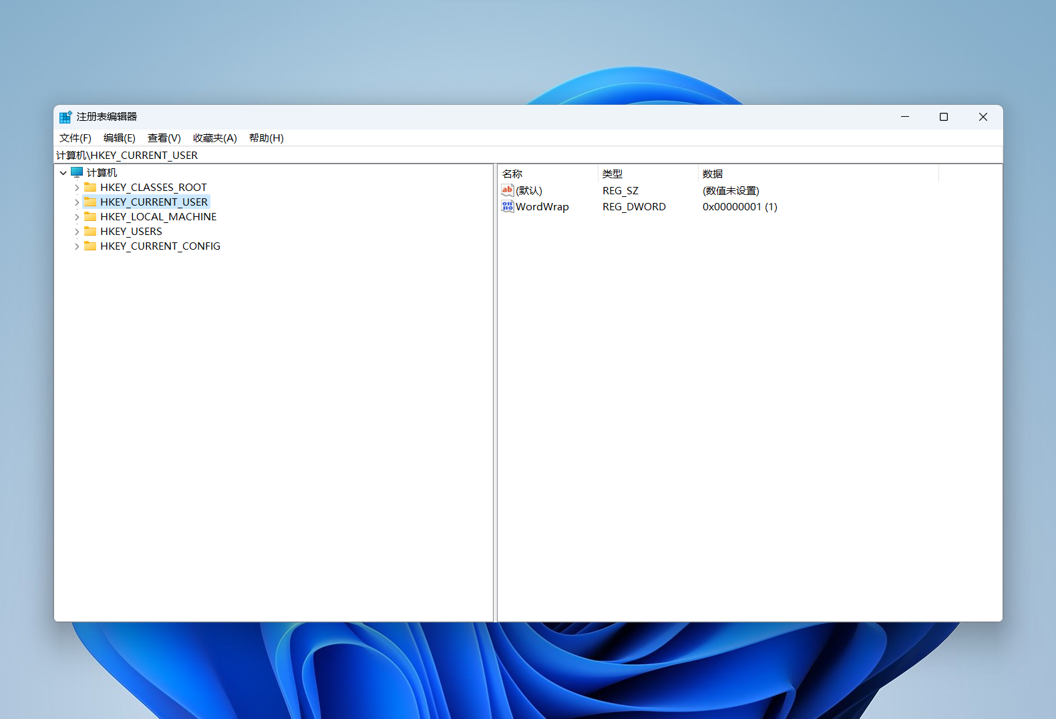
Task: Sort values by the 名称 column header
Action: [x=548, y=174]
